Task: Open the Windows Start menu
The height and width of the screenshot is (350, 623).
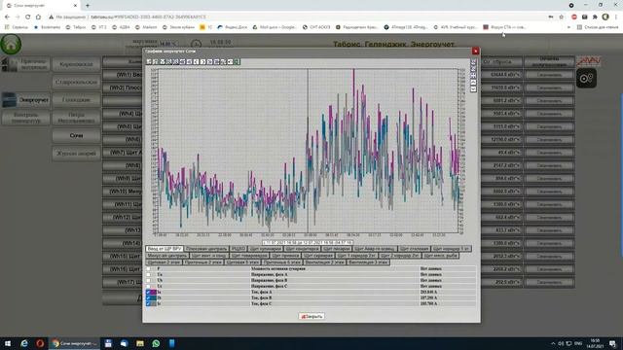Action: [8, 343]
